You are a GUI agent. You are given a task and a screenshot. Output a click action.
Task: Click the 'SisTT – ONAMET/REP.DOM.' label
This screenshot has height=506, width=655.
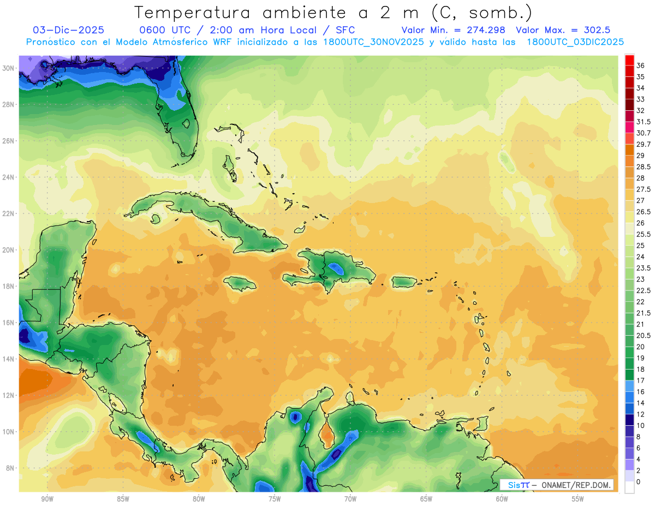tap(557, 485)
